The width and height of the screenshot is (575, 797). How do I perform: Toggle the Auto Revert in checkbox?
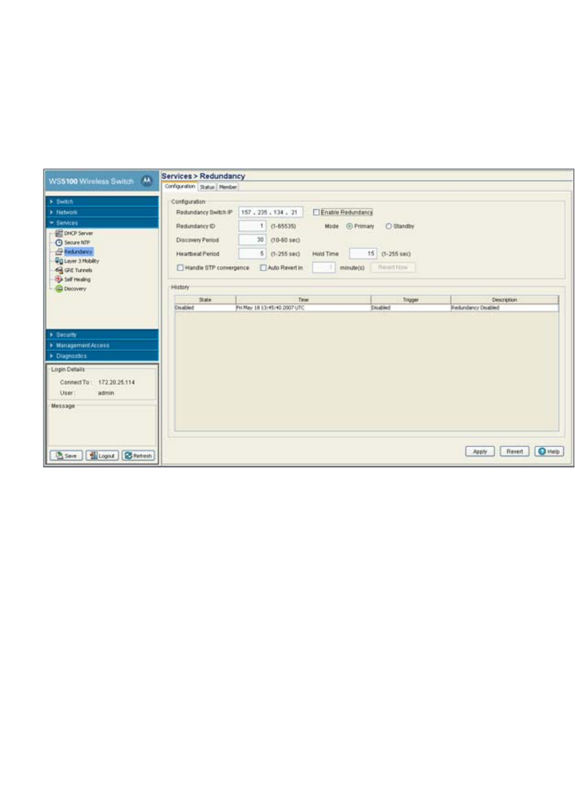pyautogui.click(x=263, y=268)
